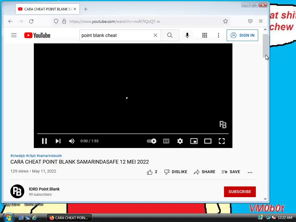The height and width of the screenshot is (222, 296).
Task: Click Firefox taskbar button CARA CHEAT POIN...
Action: [69, 218]
